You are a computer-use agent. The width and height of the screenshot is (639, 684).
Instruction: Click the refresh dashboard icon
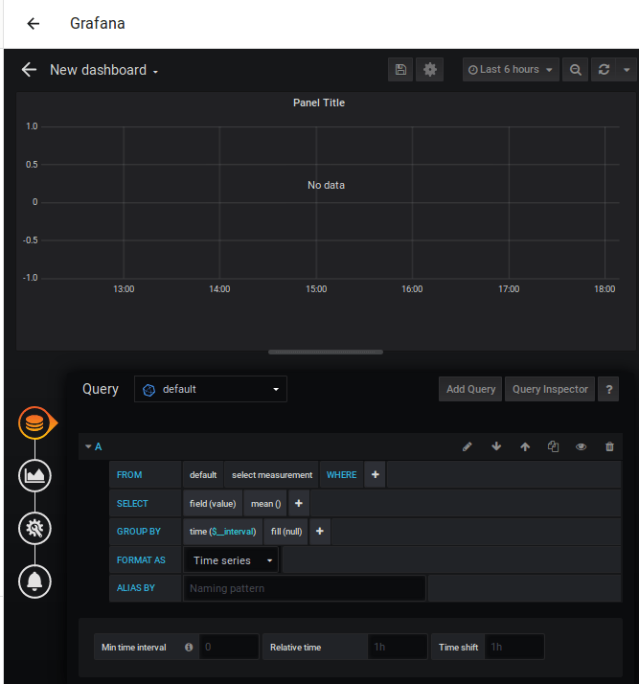(604, 70)
